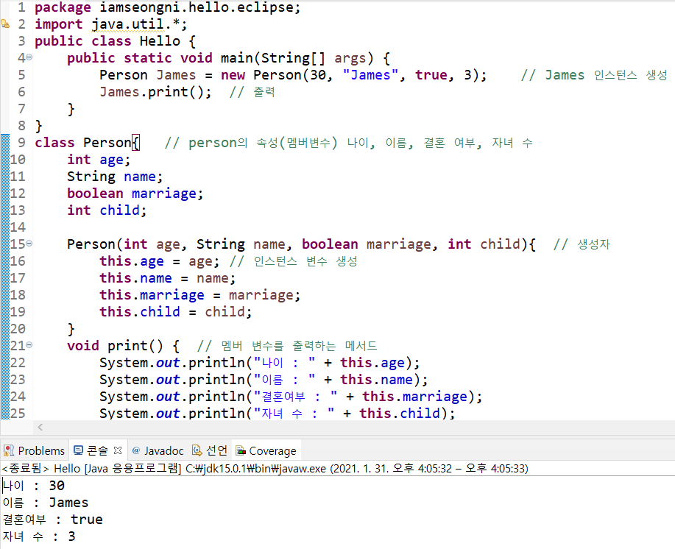
Task: Switch to the Problems tab
Action: 34,450
